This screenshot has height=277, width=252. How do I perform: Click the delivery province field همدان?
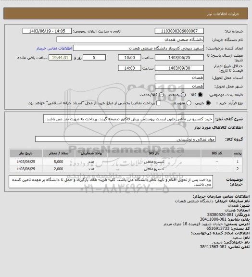coord(179,77)
